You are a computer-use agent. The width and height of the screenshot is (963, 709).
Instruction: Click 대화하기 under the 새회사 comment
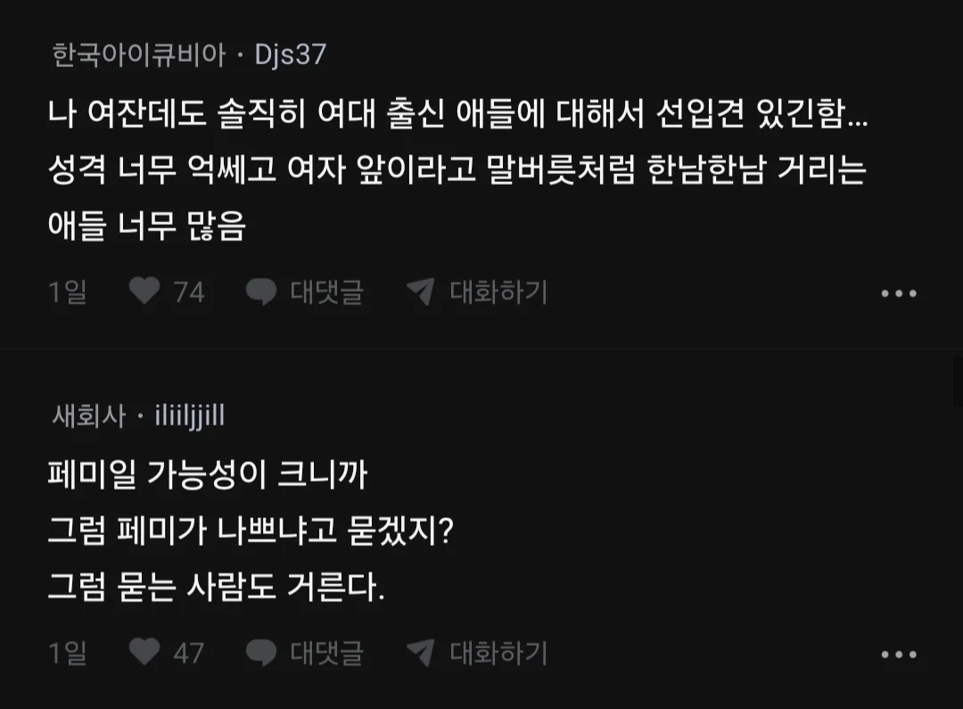pos(498,653)
